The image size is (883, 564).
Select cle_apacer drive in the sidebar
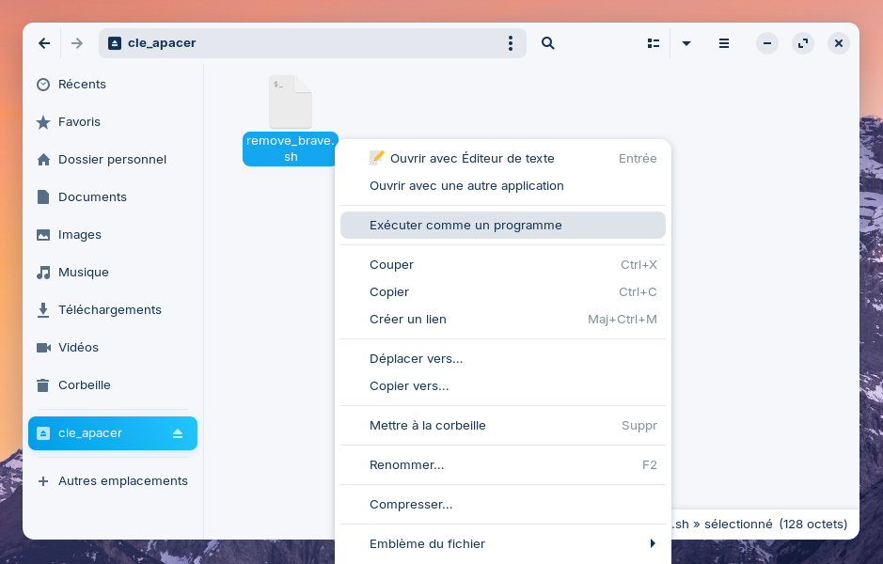(x=113, y=433)
